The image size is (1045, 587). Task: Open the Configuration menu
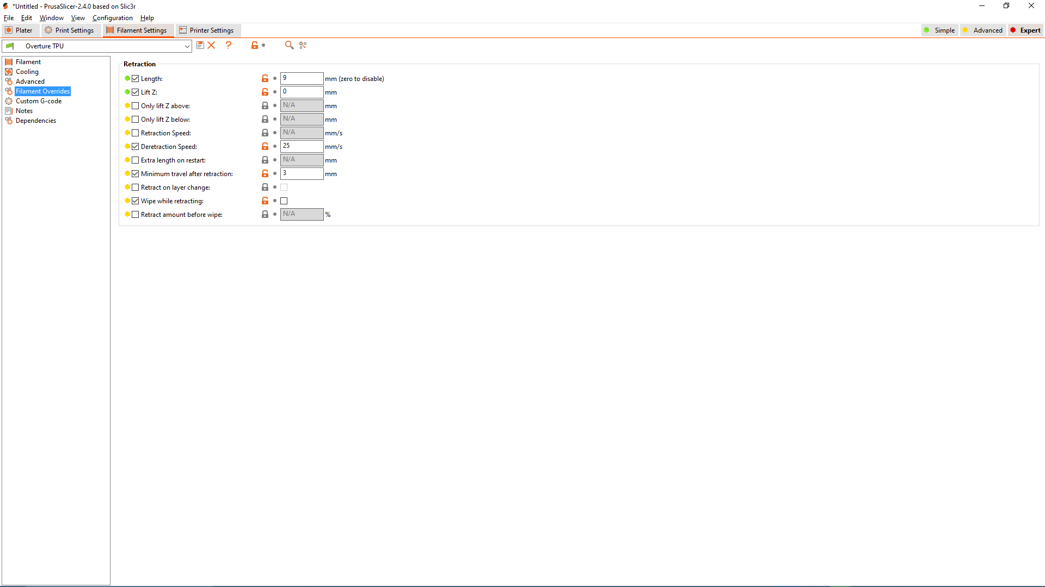click(112, 18)
